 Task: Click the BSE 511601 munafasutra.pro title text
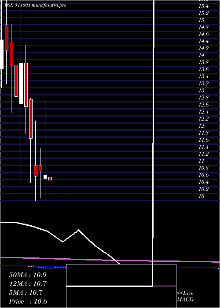pos(35,5)
